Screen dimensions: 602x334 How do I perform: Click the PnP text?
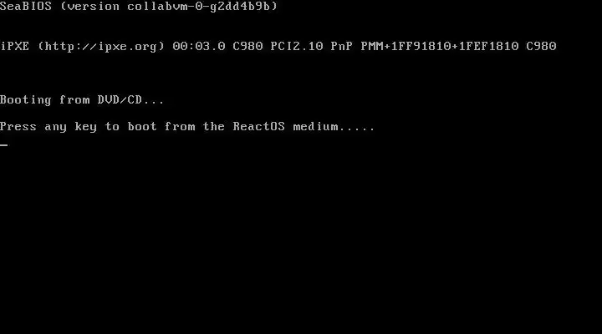click(342, 47)
